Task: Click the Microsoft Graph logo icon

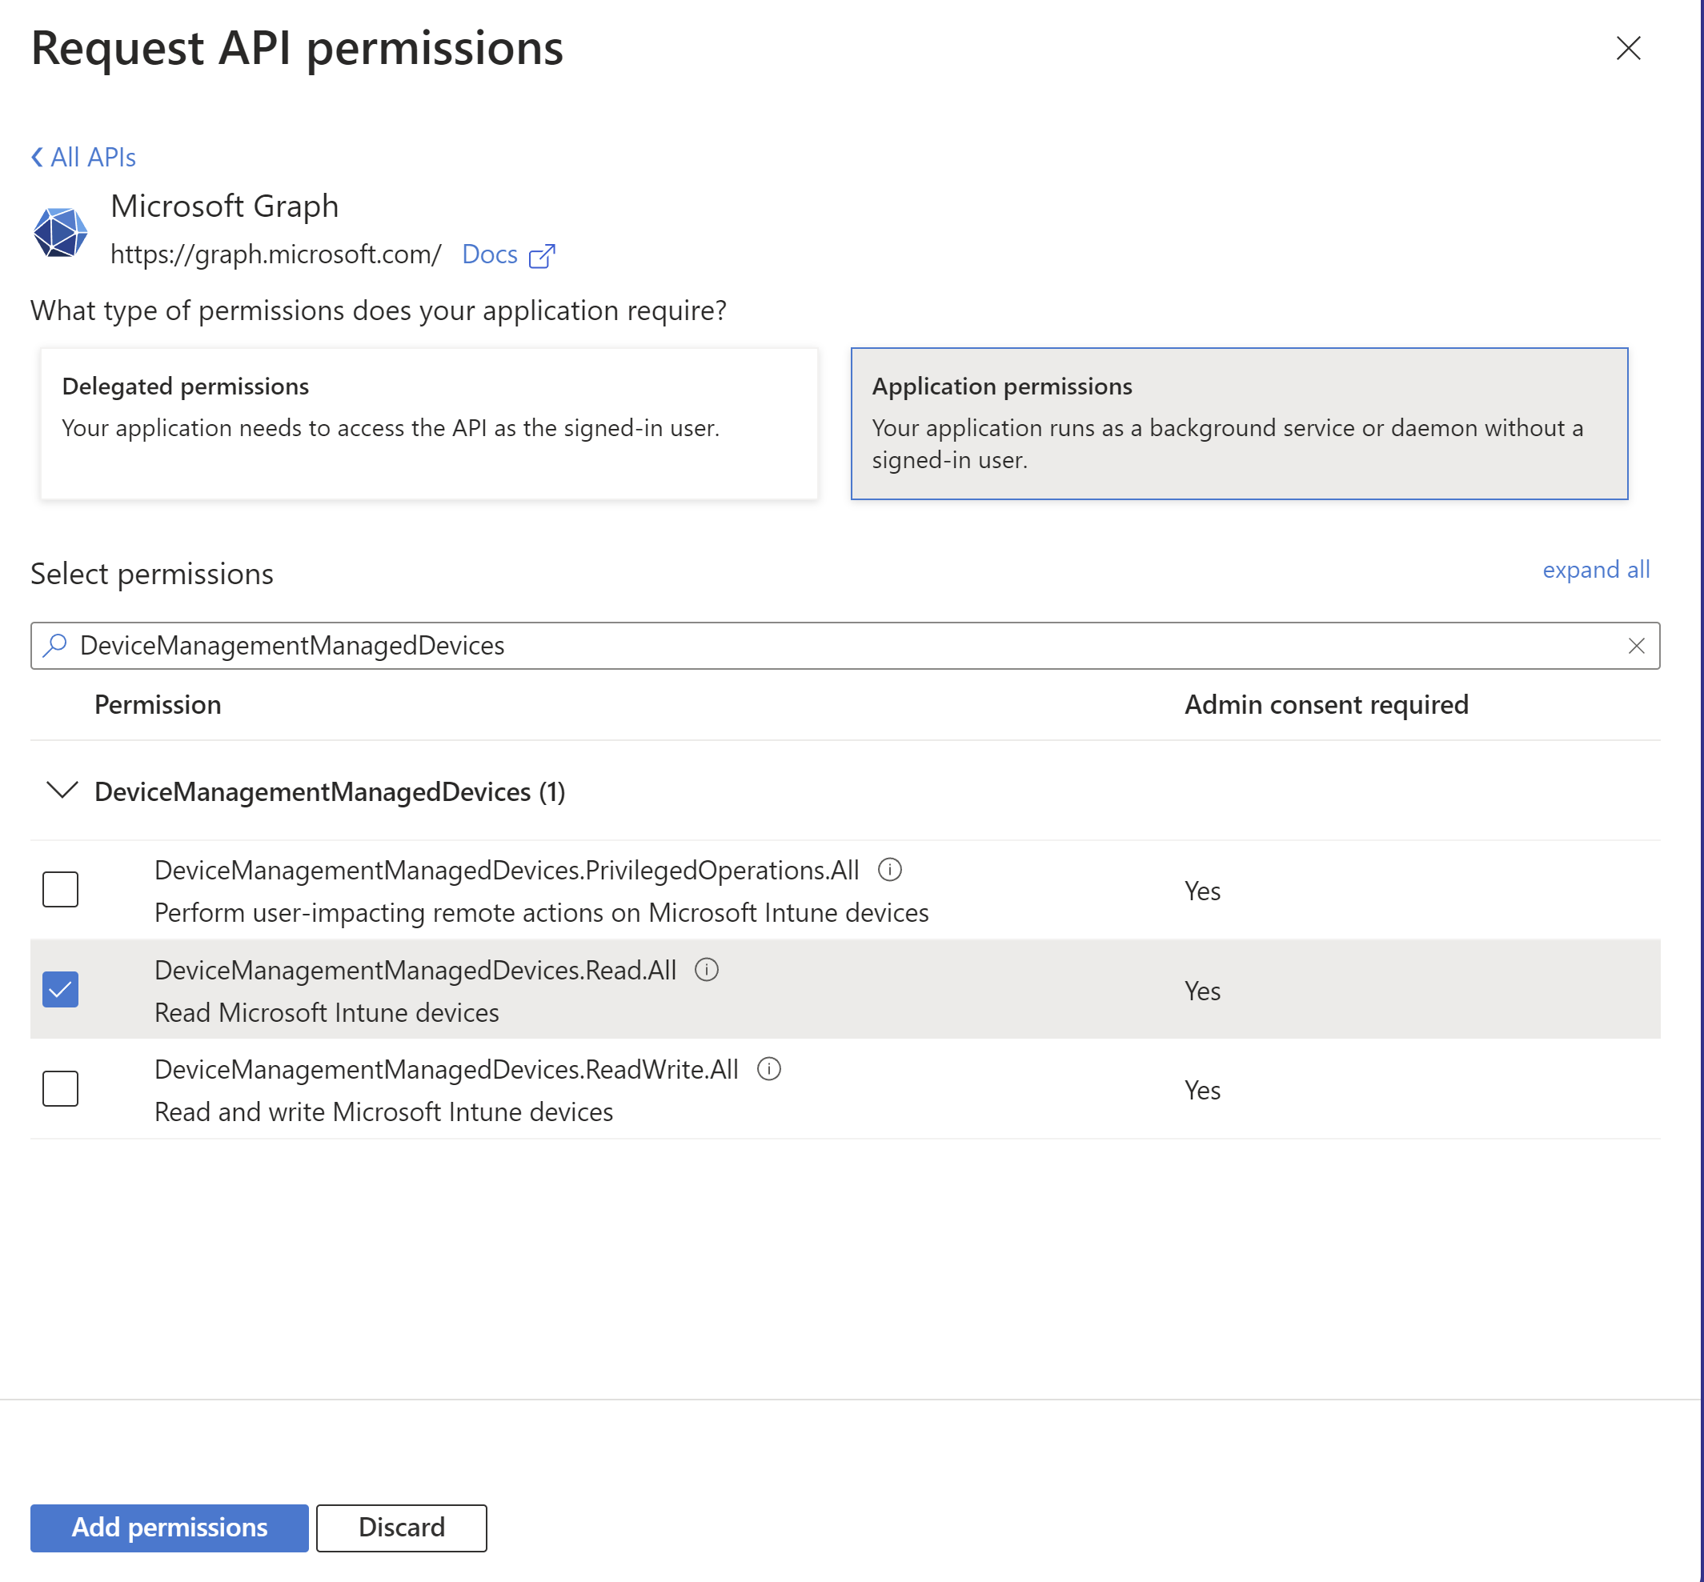Action: 60,232
